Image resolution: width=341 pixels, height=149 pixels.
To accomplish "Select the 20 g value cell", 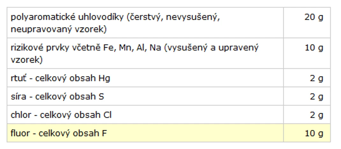I will (x=314, y=17).
